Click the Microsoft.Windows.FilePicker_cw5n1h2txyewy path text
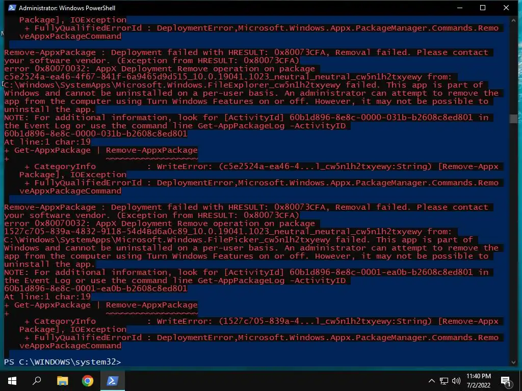Image resolution: width=522 pixels, height=391 pixels. [167, 240]
